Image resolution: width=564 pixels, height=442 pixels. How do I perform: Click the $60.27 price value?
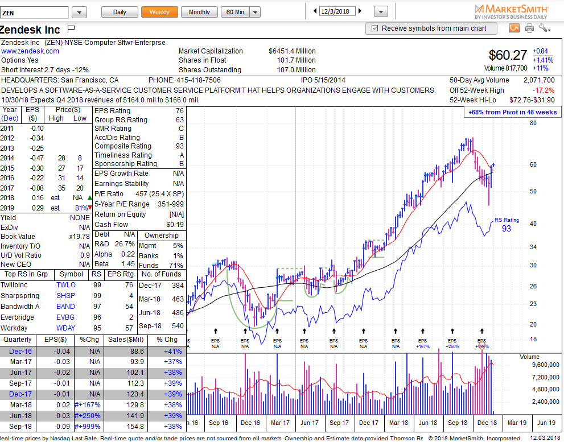pos(508,55)
